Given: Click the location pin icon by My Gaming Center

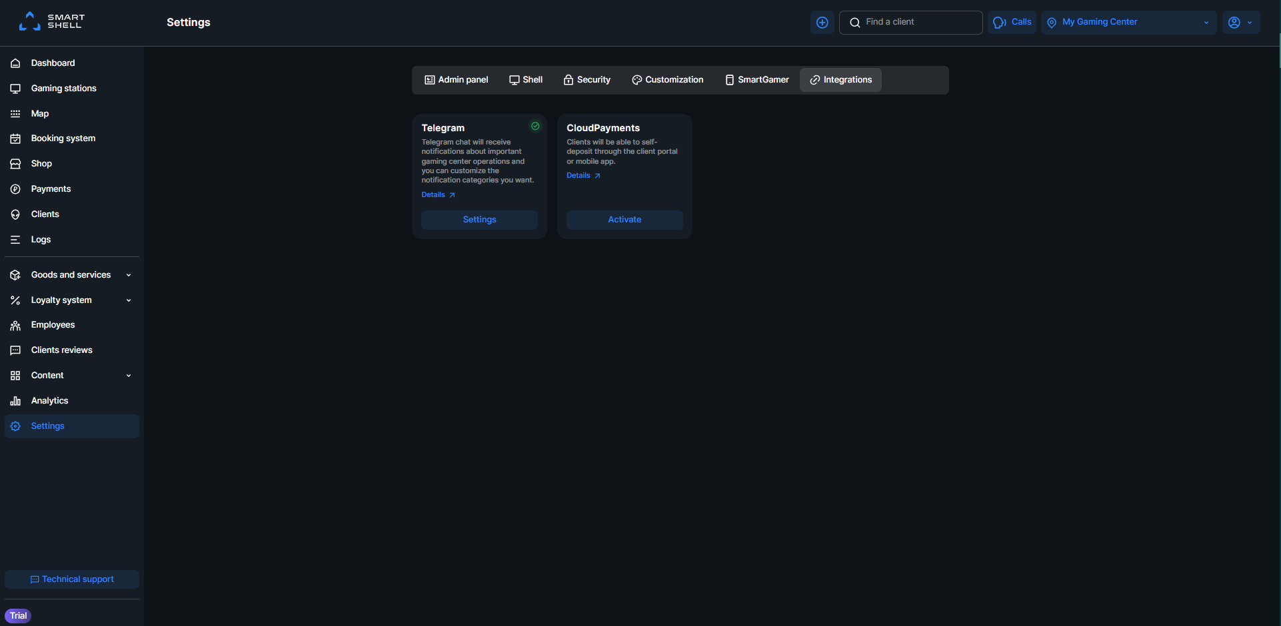Looking at the screenshot, I should (1052, 23).
